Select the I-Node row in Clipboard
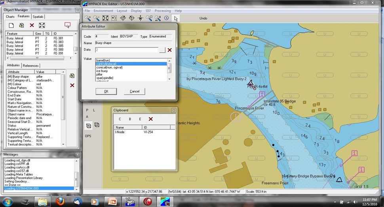 click(x=144, y=132)
